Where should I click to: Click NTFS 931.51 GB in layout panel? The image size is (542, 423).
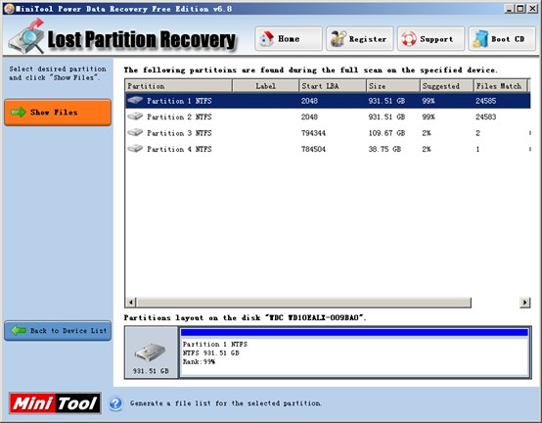pyautogui.click(x=211, y=352)
